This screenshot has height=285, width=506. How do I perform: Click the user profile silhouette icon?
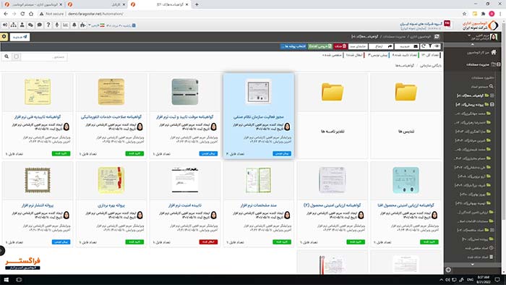tap(22, 25)
